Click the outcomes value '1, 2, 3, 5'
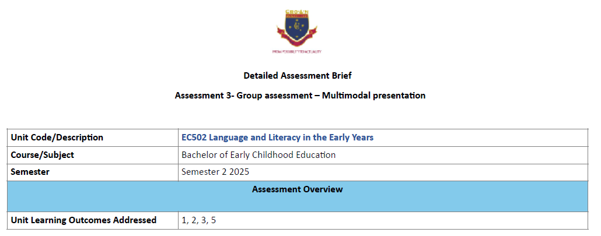601x236 pixels. tap(199, 220)
